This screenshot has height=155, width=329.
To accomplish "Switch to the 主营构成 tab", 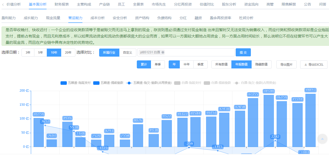I will [x=84, y=4].
